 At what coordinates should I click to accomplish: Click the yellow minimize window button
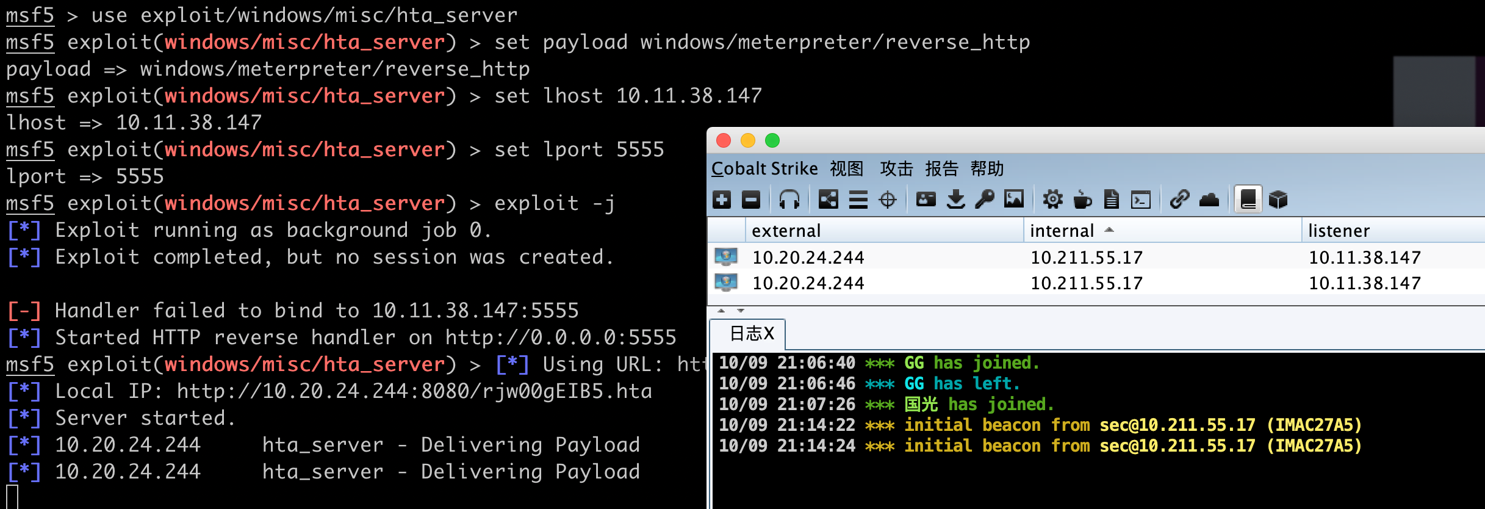click(x=748, y=140)
